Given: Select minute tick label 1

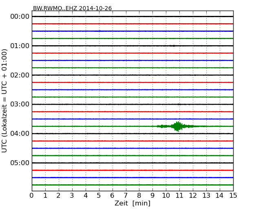Looking at the screenshot, I should tap(45, 195).
